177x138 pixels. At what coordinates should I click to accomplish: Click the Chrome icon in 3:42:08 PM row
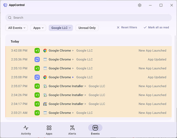[x=45, y=51]
